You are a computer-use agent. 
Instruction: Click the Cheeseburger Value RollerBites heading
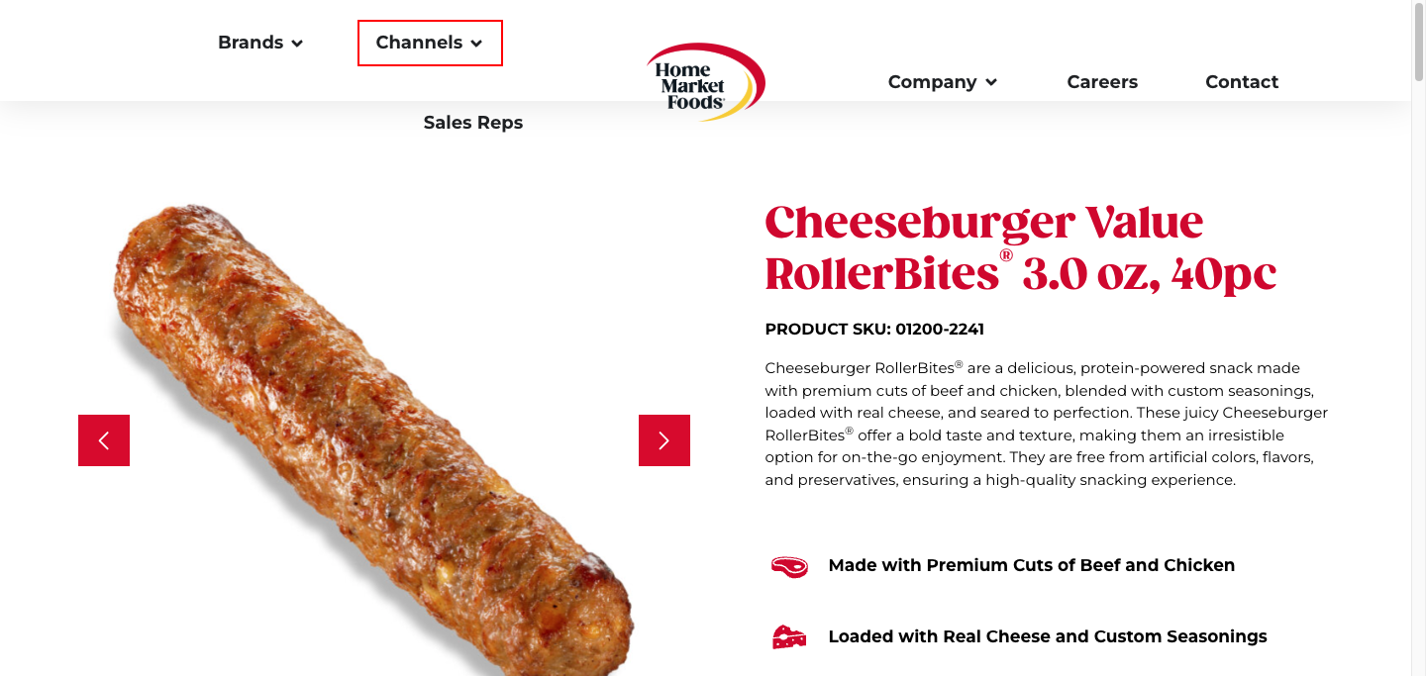click(1020, 248)
